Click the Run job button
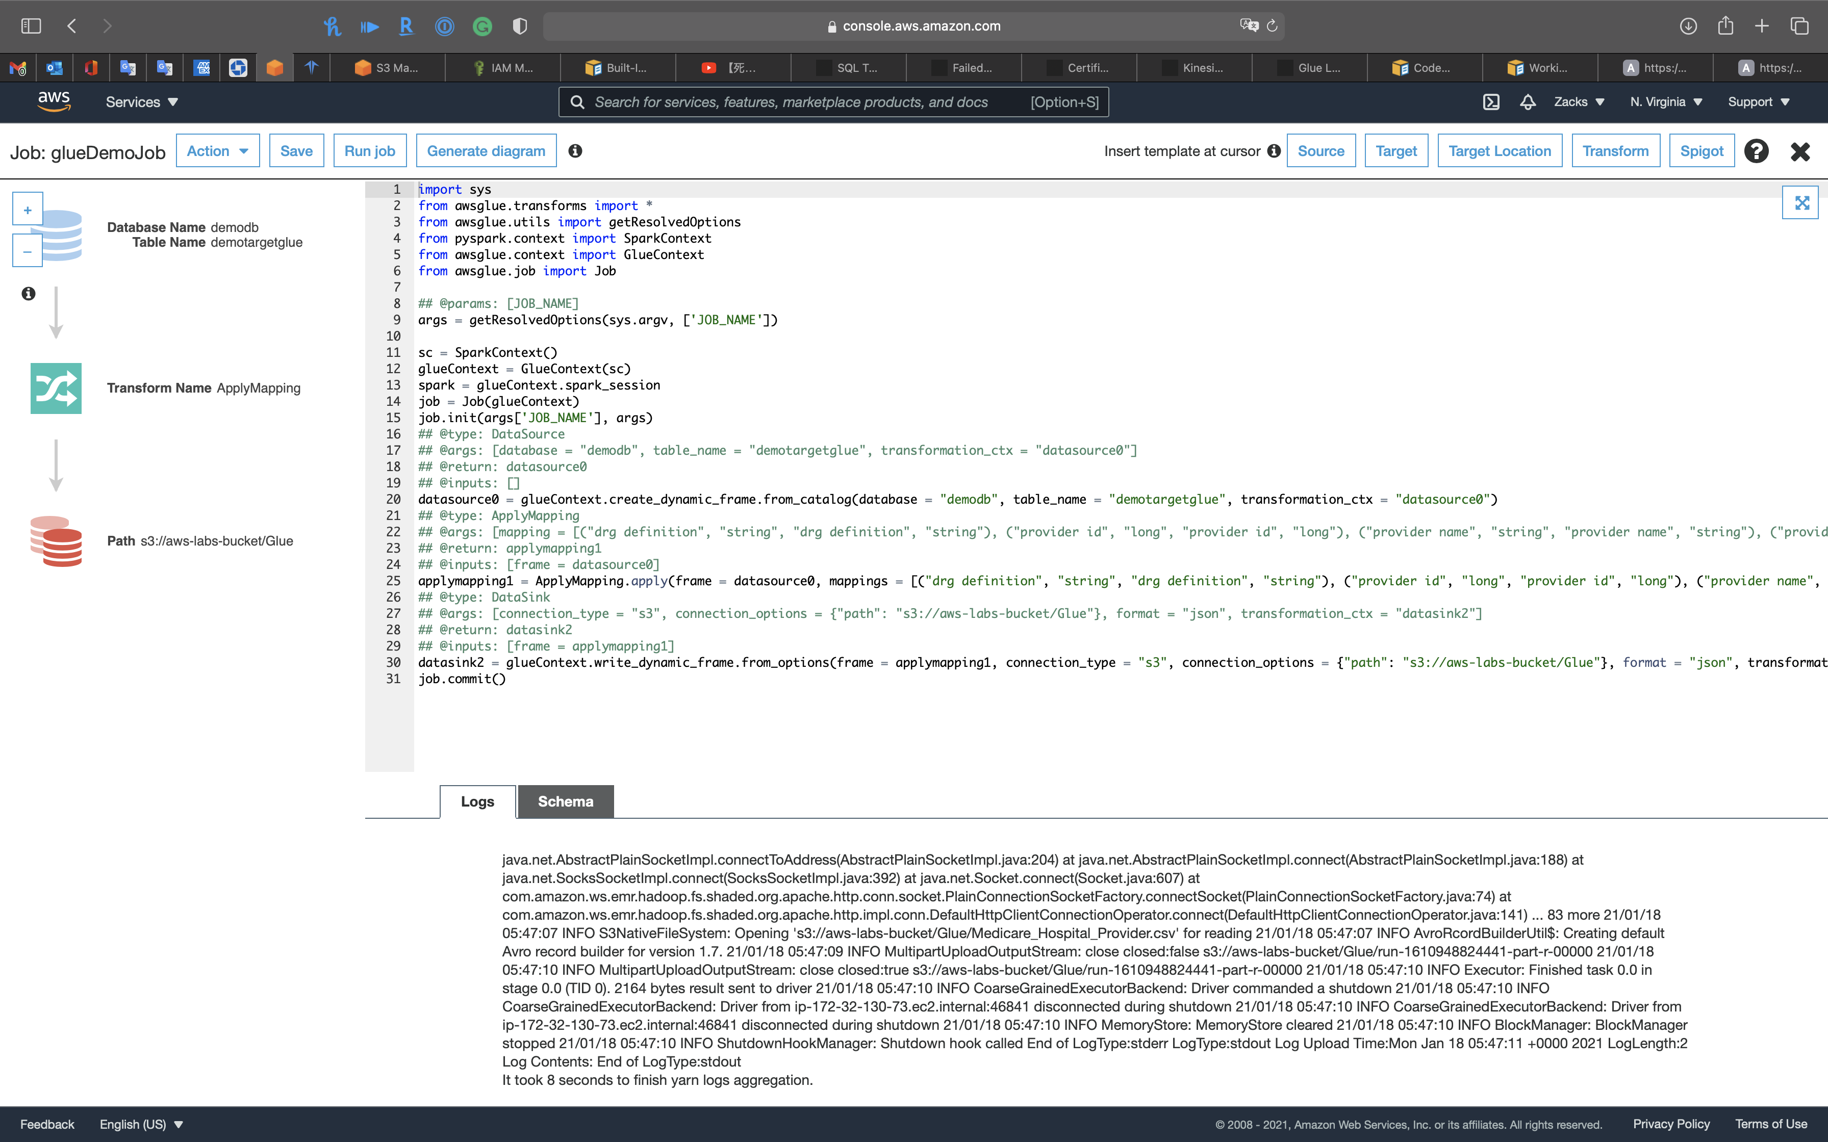 (369, 151)
